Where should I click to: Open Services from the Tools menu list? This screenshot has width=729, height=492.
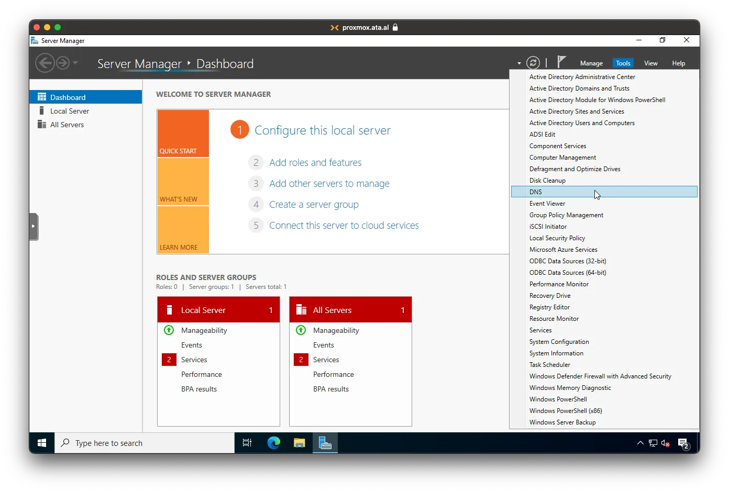604,330
